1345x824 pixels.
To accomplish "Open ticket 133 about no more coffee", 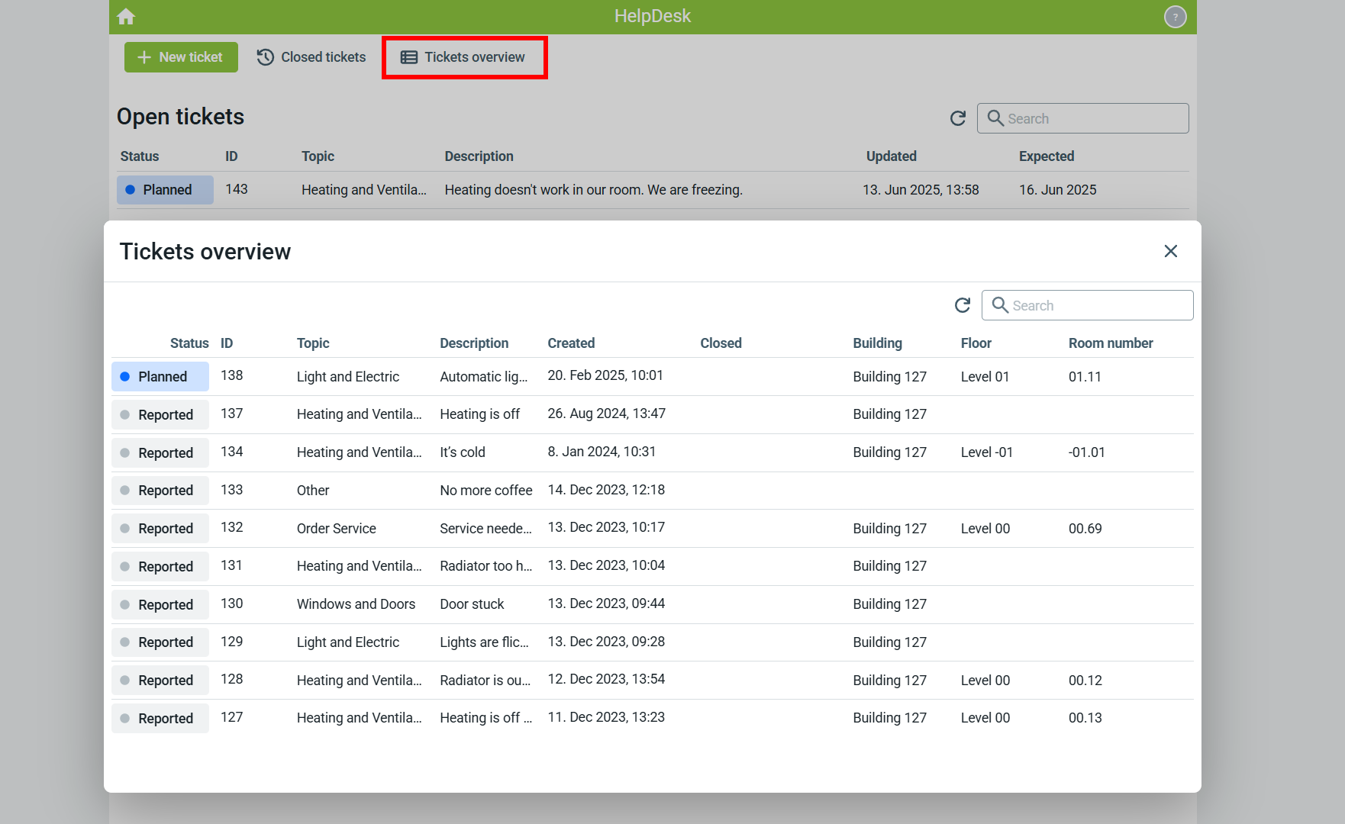I will 485,491.
